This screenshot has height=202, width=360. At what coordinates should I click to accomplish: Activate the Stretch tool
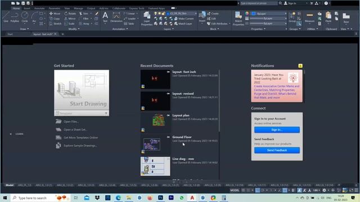[55, 24]
